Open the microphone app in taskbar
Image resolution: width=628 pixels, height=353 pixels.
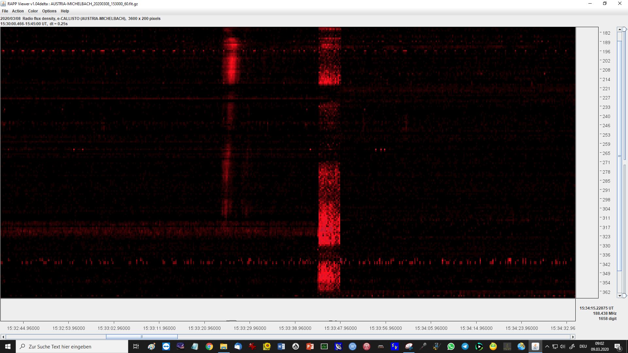423,346
